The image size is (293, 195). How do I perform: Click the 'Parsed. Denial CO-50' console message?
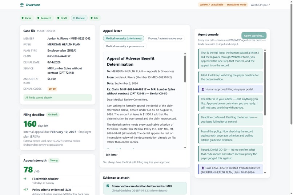coord(230,154)
